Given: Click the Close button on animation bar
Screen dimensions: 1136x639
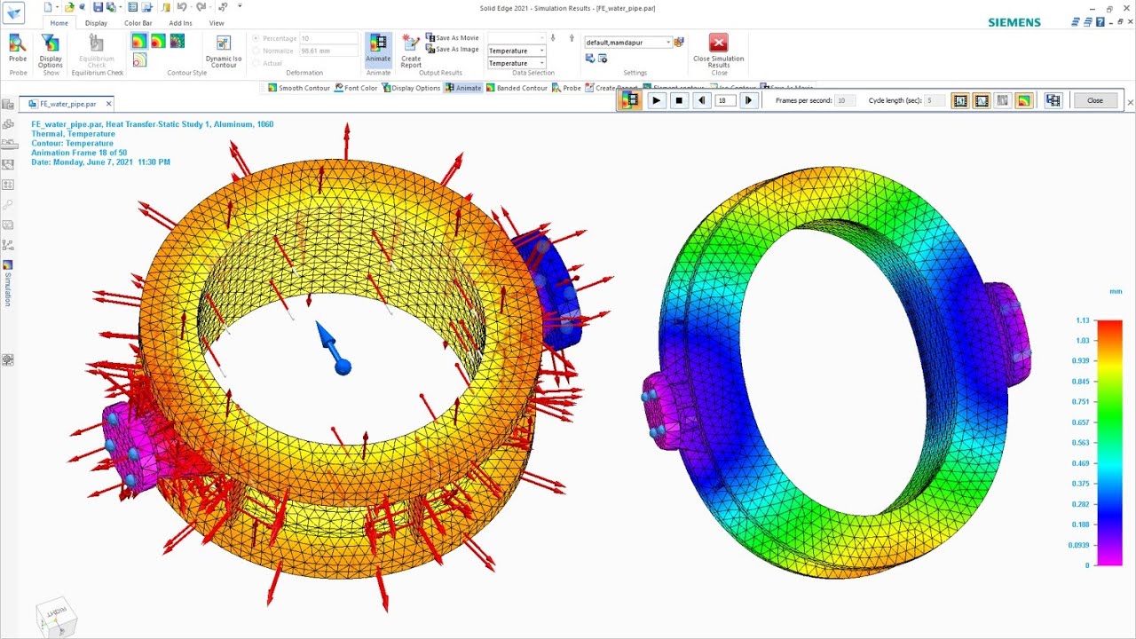Looking at the screenshot, I should click(x=1095, y=100).
